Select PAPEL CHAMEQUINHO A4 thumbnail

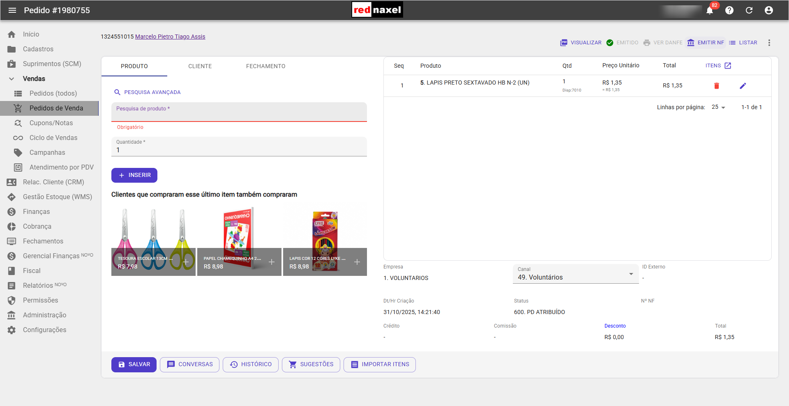239,241
